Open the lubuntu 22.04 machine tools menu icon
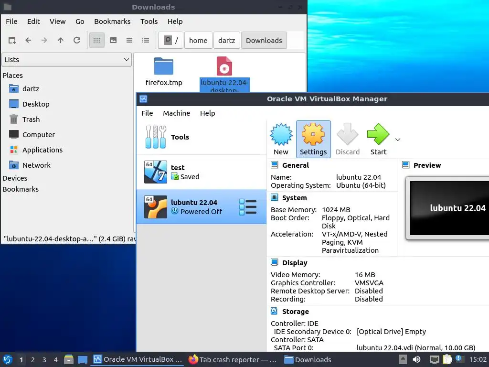This screenshot has width=489, height=367. [x=248, y=207]
